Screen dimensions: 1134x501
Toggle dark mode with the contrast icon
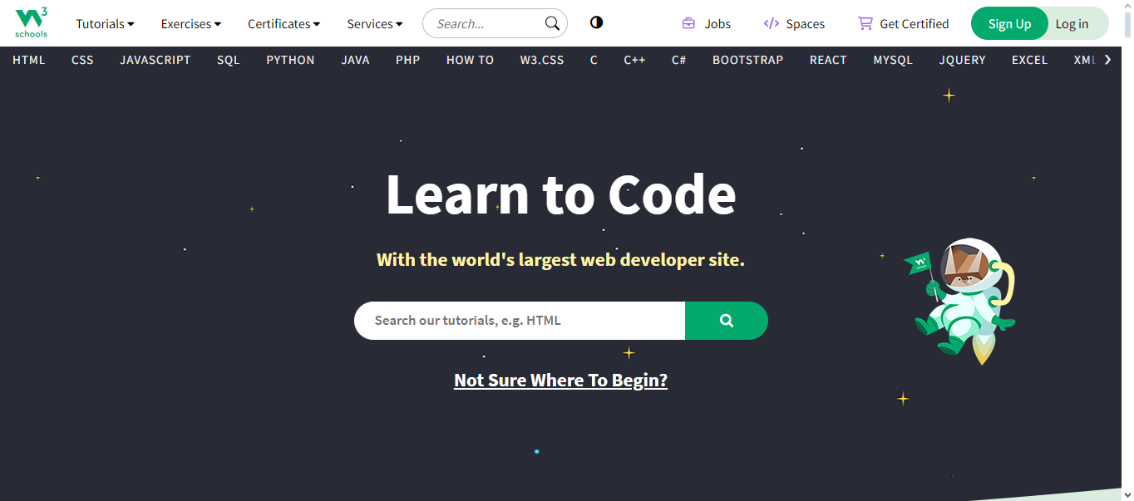click(x=596, y=22)
